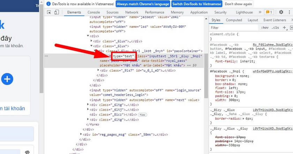This screenshot has height=154, width=293.
Task: Expand the div with class _9ls7
Action: pyautogui.click(x=98, y=70)
